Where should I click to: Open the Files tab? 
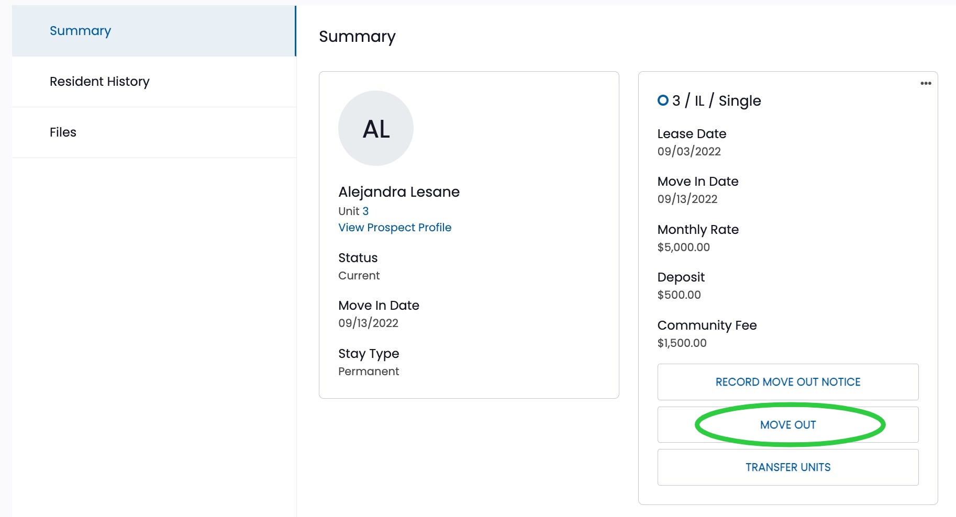point(63,132)
